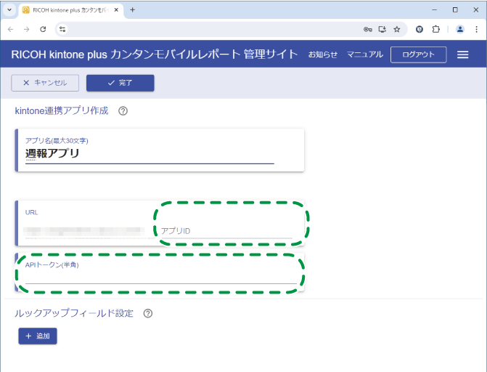Image resolution: width=487 pixels, height=372 pixels.
Task: Click the kintone連携アプリ作成 heading
Action: (62, 110)
